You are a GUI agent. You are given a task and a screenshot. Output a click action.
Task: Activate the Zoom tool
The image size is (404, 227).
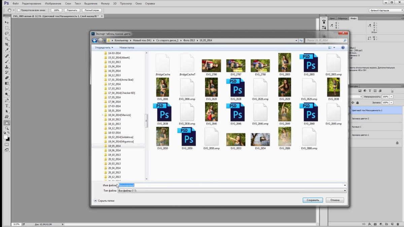(7, 128)
